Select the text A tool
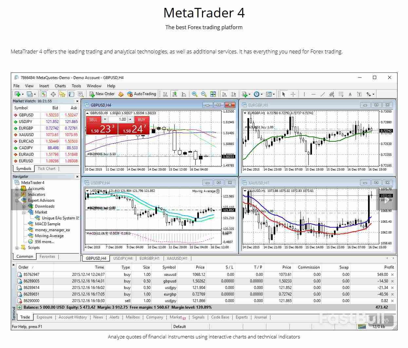This screenshot has height=348, width=408. click(x=350, y=94)
